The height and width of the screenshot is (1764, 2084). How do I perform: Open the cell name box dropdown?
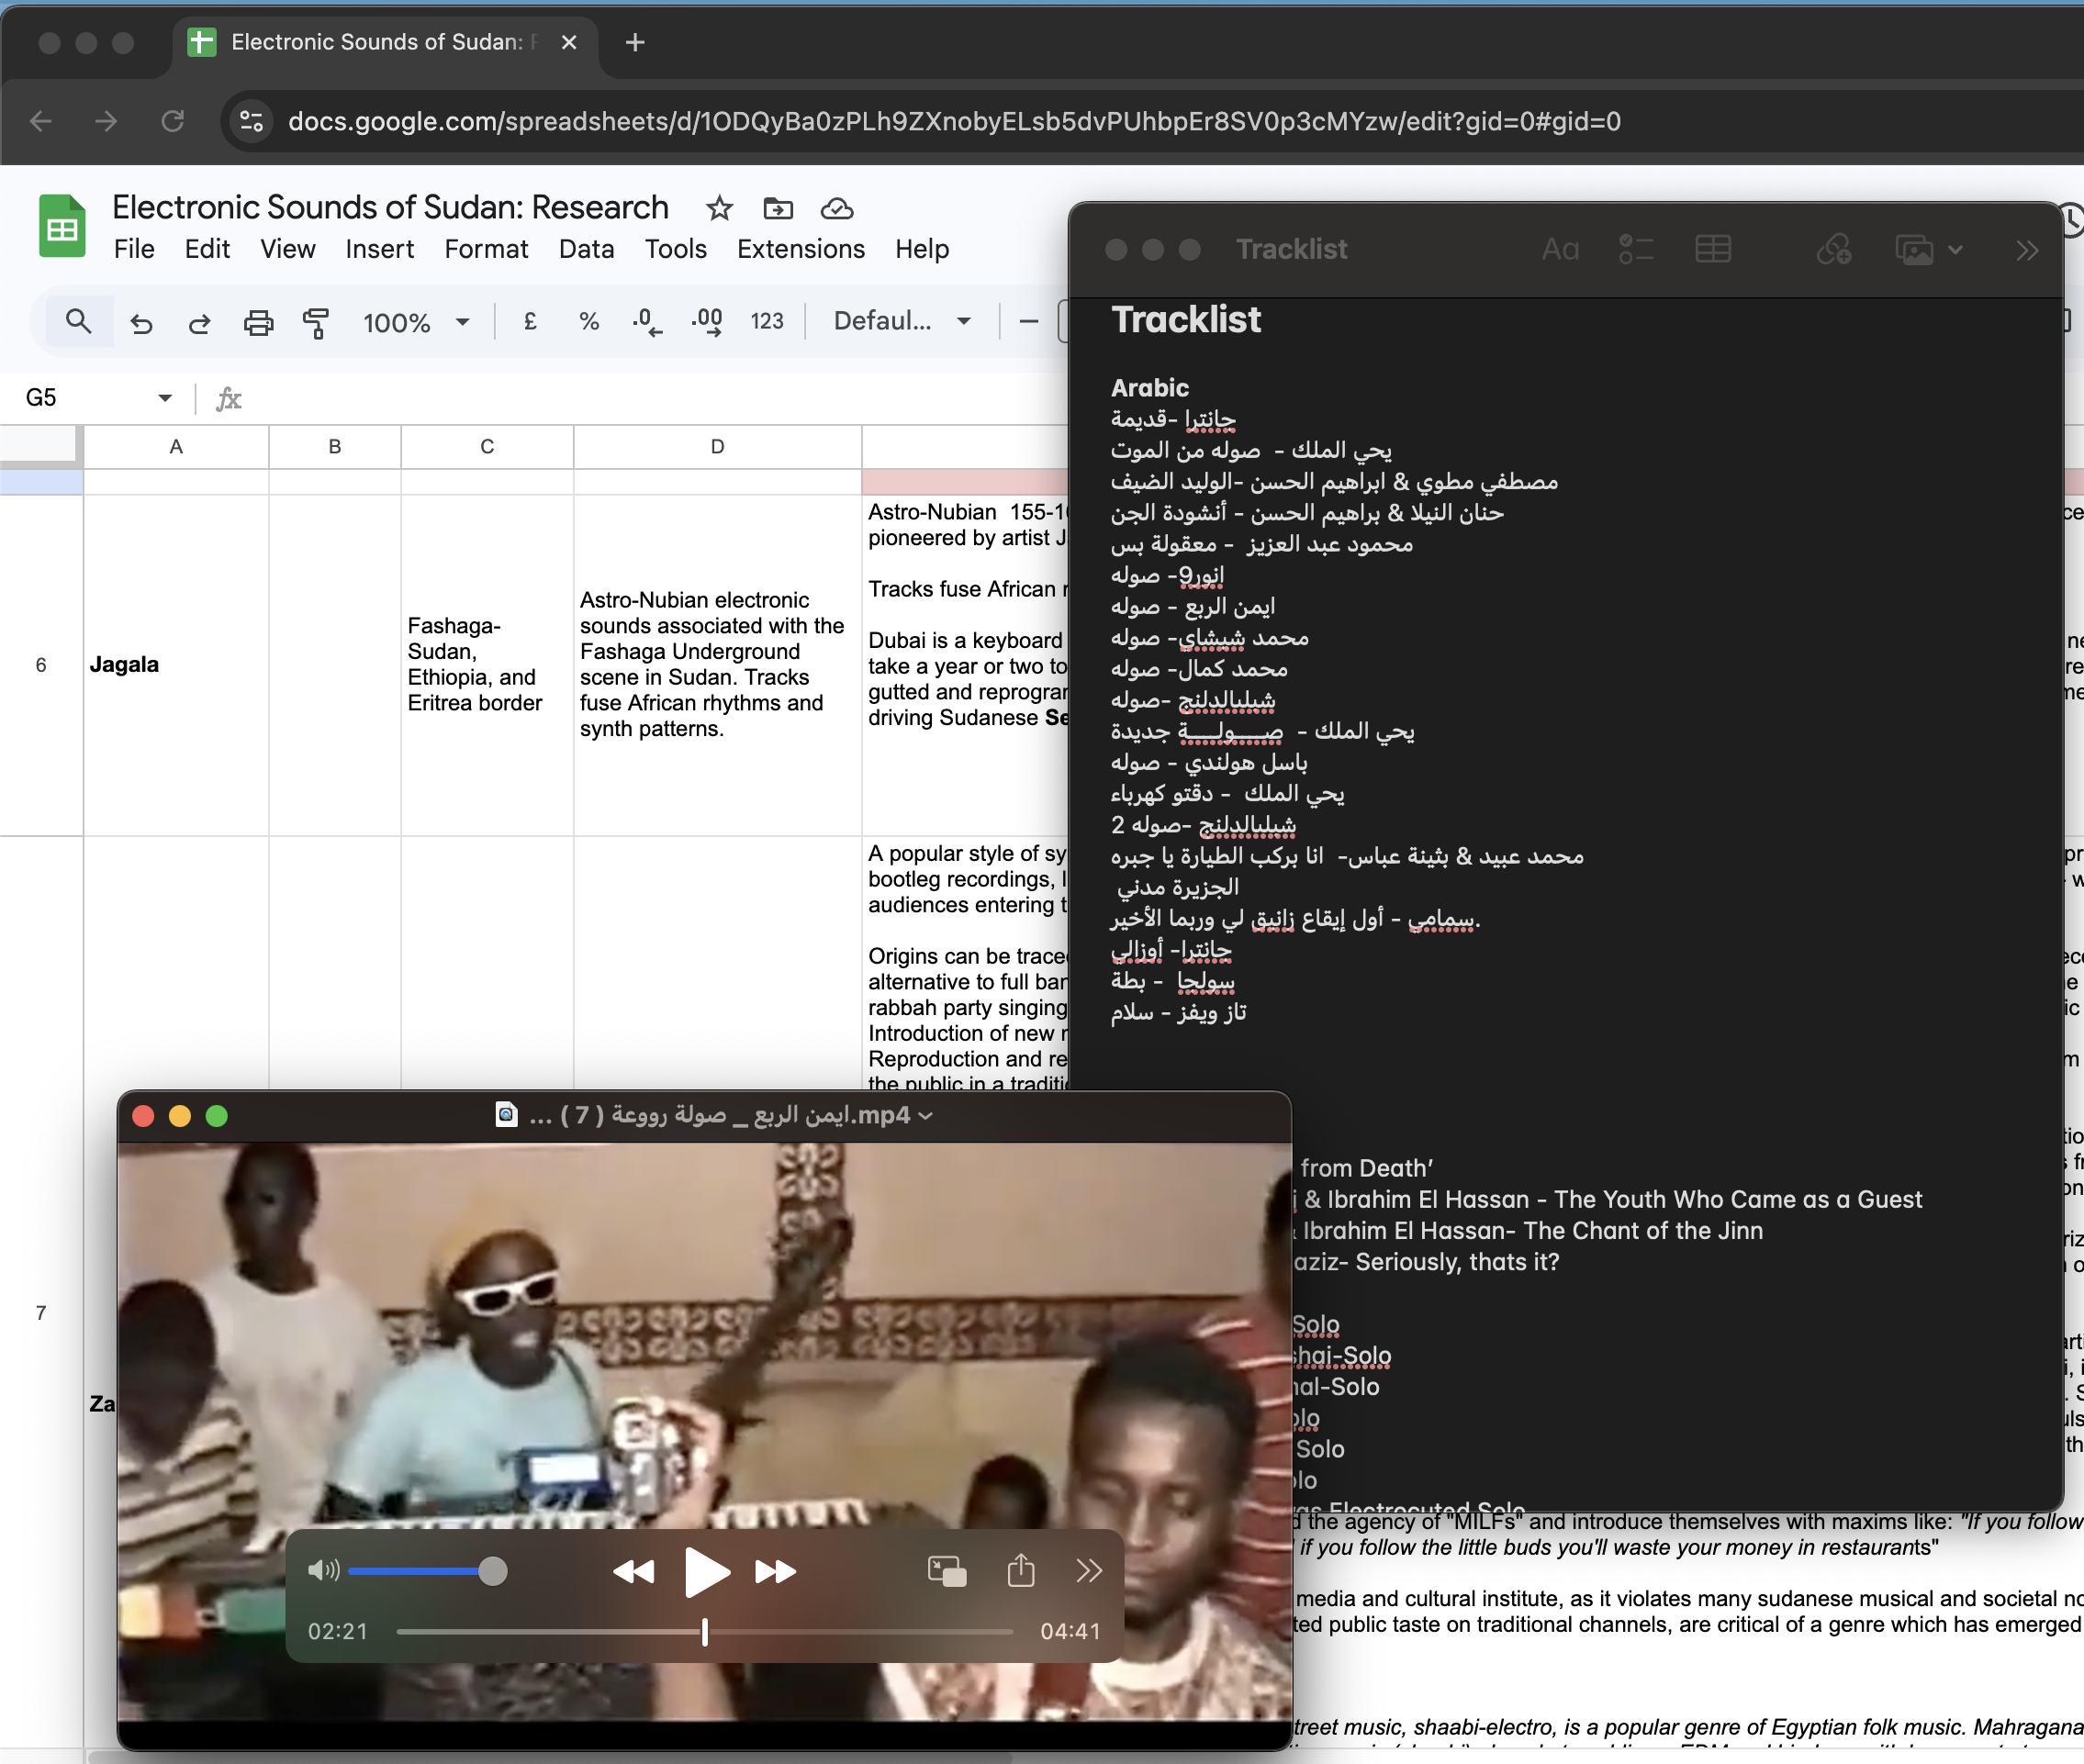click(164, 397)
